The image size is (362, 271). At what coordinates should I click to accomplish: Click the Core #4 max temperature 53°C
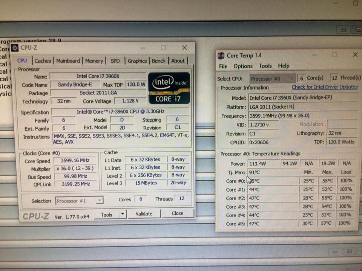[x=327, y=215]
